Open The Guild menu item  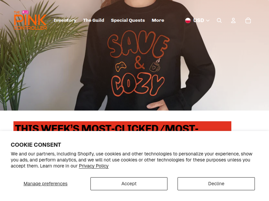(94, 20)
